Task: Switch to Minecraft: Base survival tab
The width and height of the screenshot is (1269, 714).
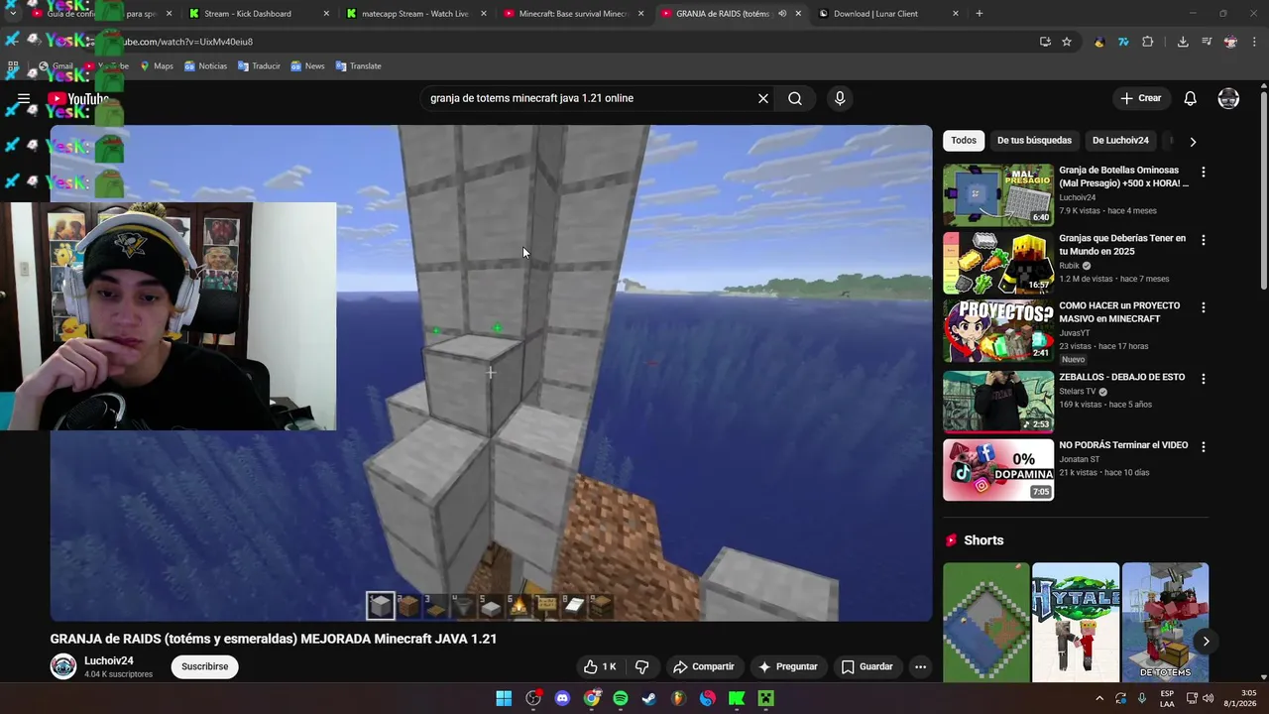Action: [x=574, y=14]
